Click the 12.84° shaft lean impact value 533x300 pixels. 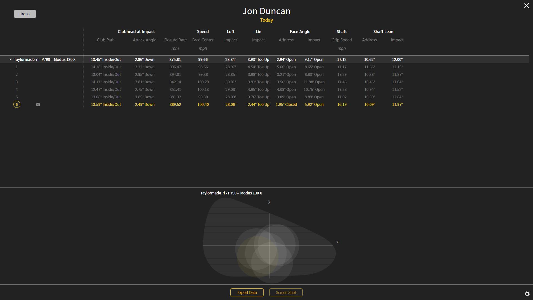click(397, 97)
